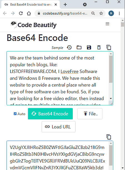
Task: Open the tab search dropdown circle
Action: [x=85, y=4]
